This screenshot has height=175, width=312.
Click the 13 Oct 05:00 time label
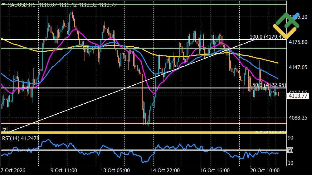pyautogui.click(x=115, y=170)
